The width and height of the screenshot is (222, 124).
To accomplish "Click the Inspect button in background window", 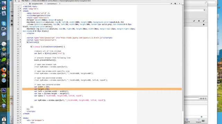I will click(x=199, y=121).
